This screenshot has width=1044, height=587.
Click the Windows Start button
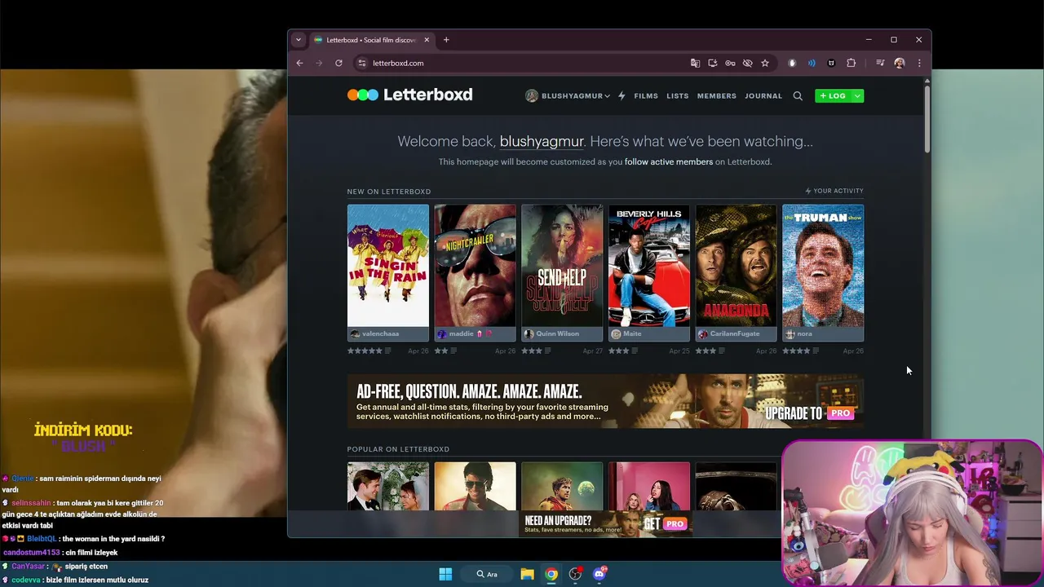(x=445, y=574)
